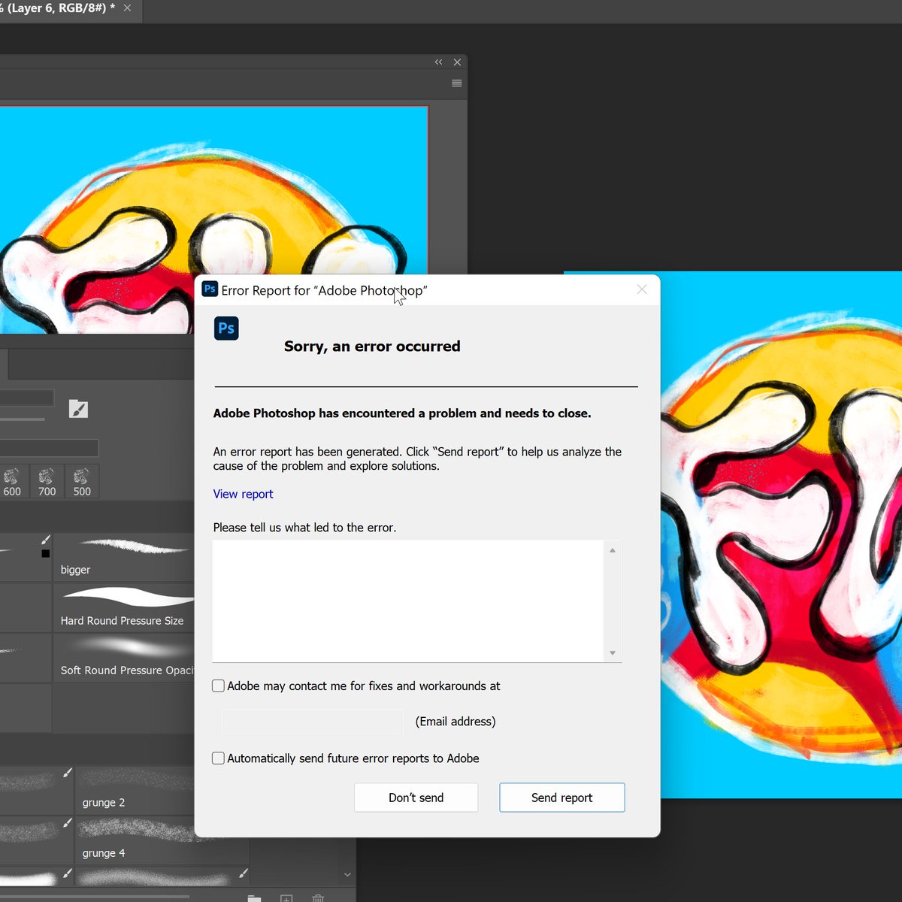This screenshot has width=902, height=902.
Task: Open the View report link
Action: coord(243,494)
